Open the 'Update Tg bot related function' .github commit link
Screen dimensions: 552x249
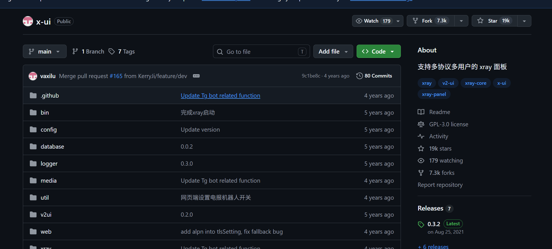(x=221, y=96)
